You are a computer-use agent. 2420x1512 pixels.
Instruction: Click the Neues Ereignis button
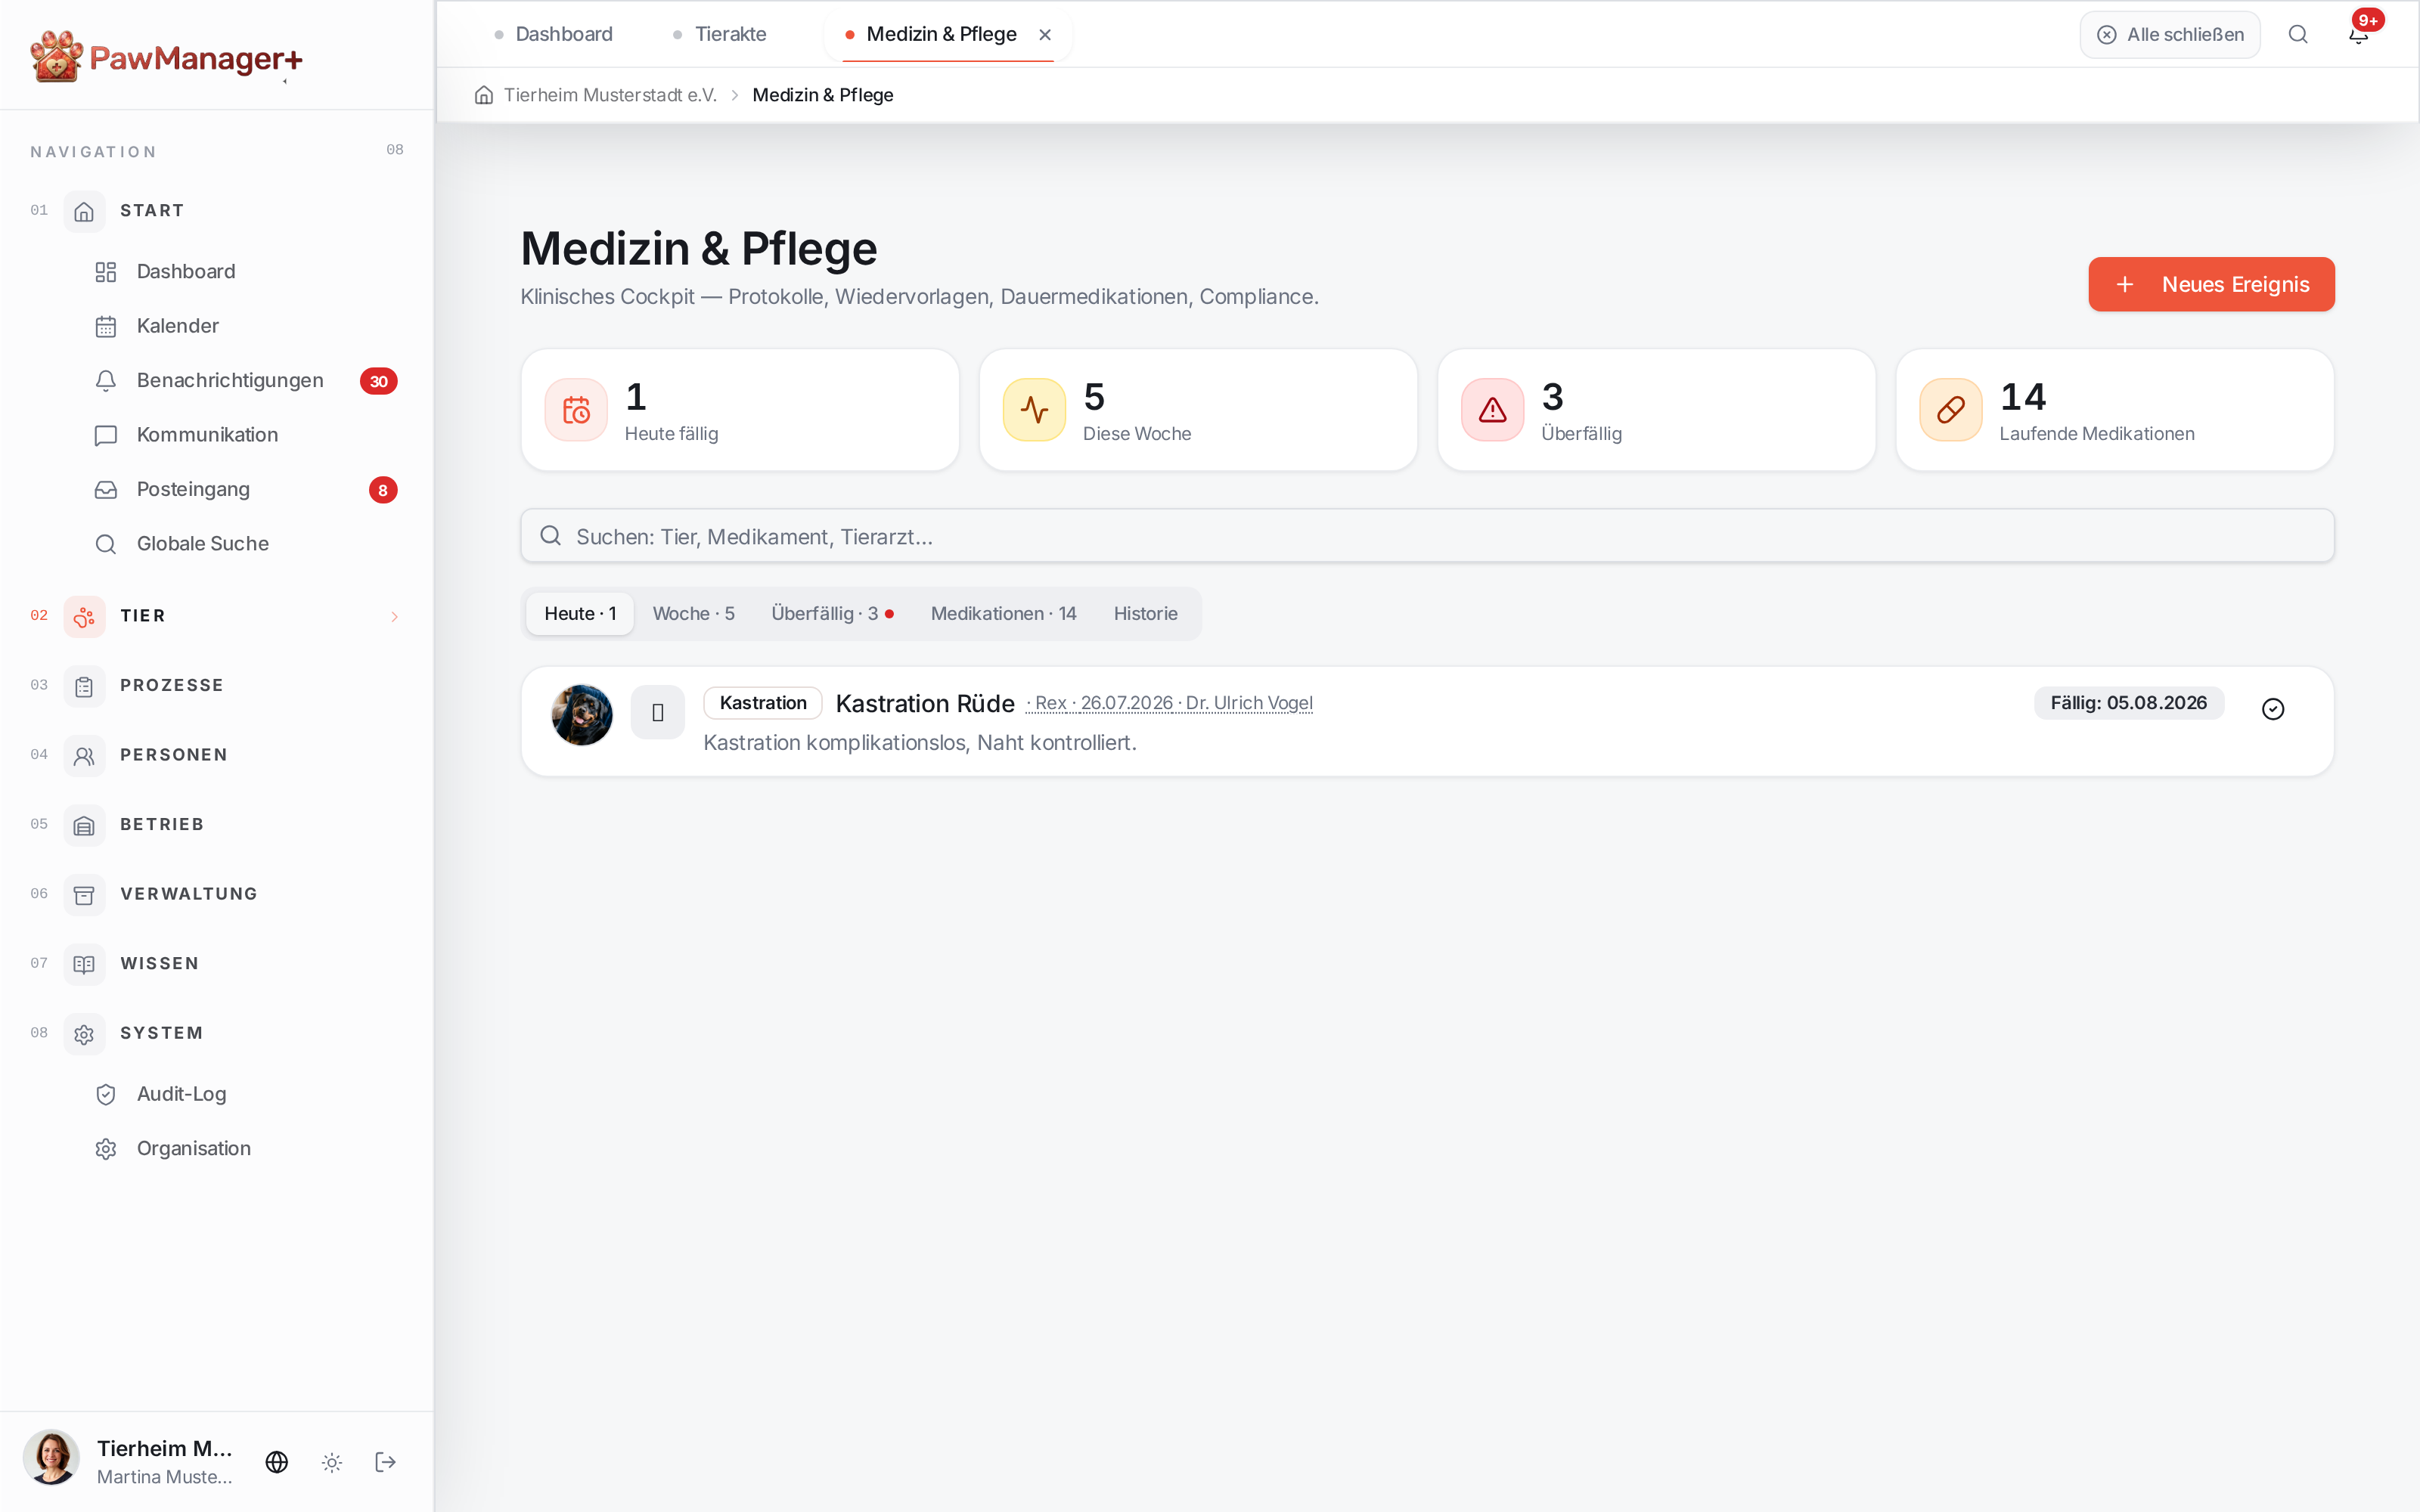click(2211, 284)
